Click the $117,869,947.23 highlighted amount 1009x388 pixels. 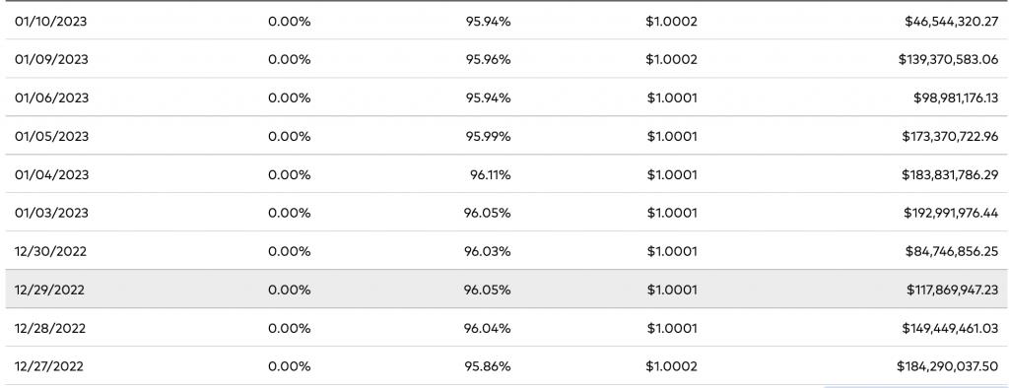pyautogui.click(x=953, y=291)
